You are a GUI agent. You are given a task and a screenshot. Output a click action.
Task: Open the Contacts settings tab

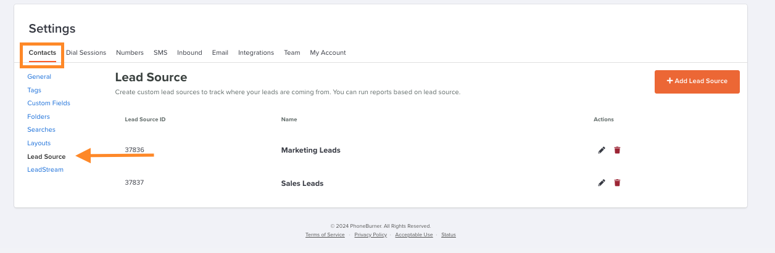point(42,53)
